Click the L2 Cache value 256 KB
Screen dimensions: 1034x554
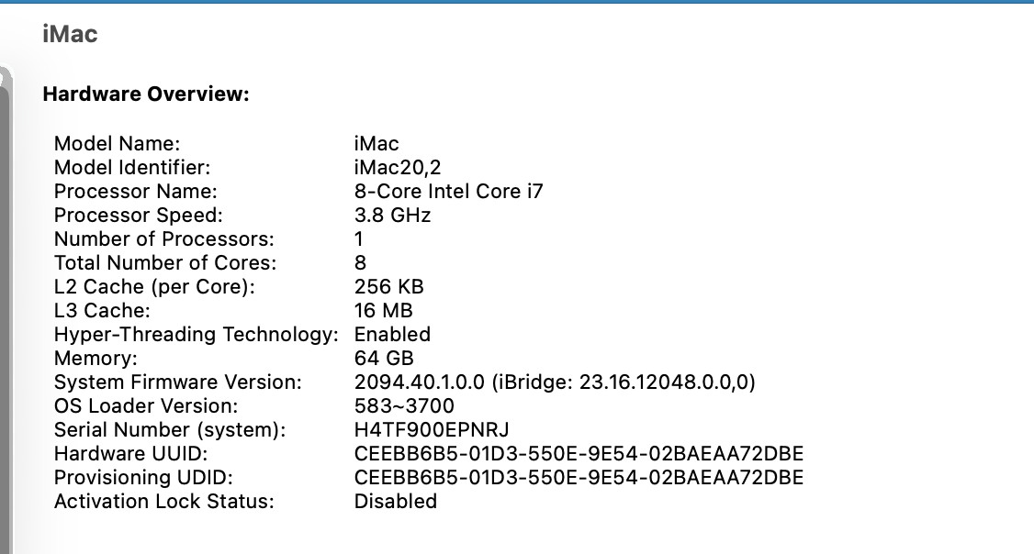tap(388, 286)
